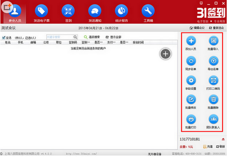Toggle the 全选 select-all checkbox
227x157 pixels.
click(4, 38)
